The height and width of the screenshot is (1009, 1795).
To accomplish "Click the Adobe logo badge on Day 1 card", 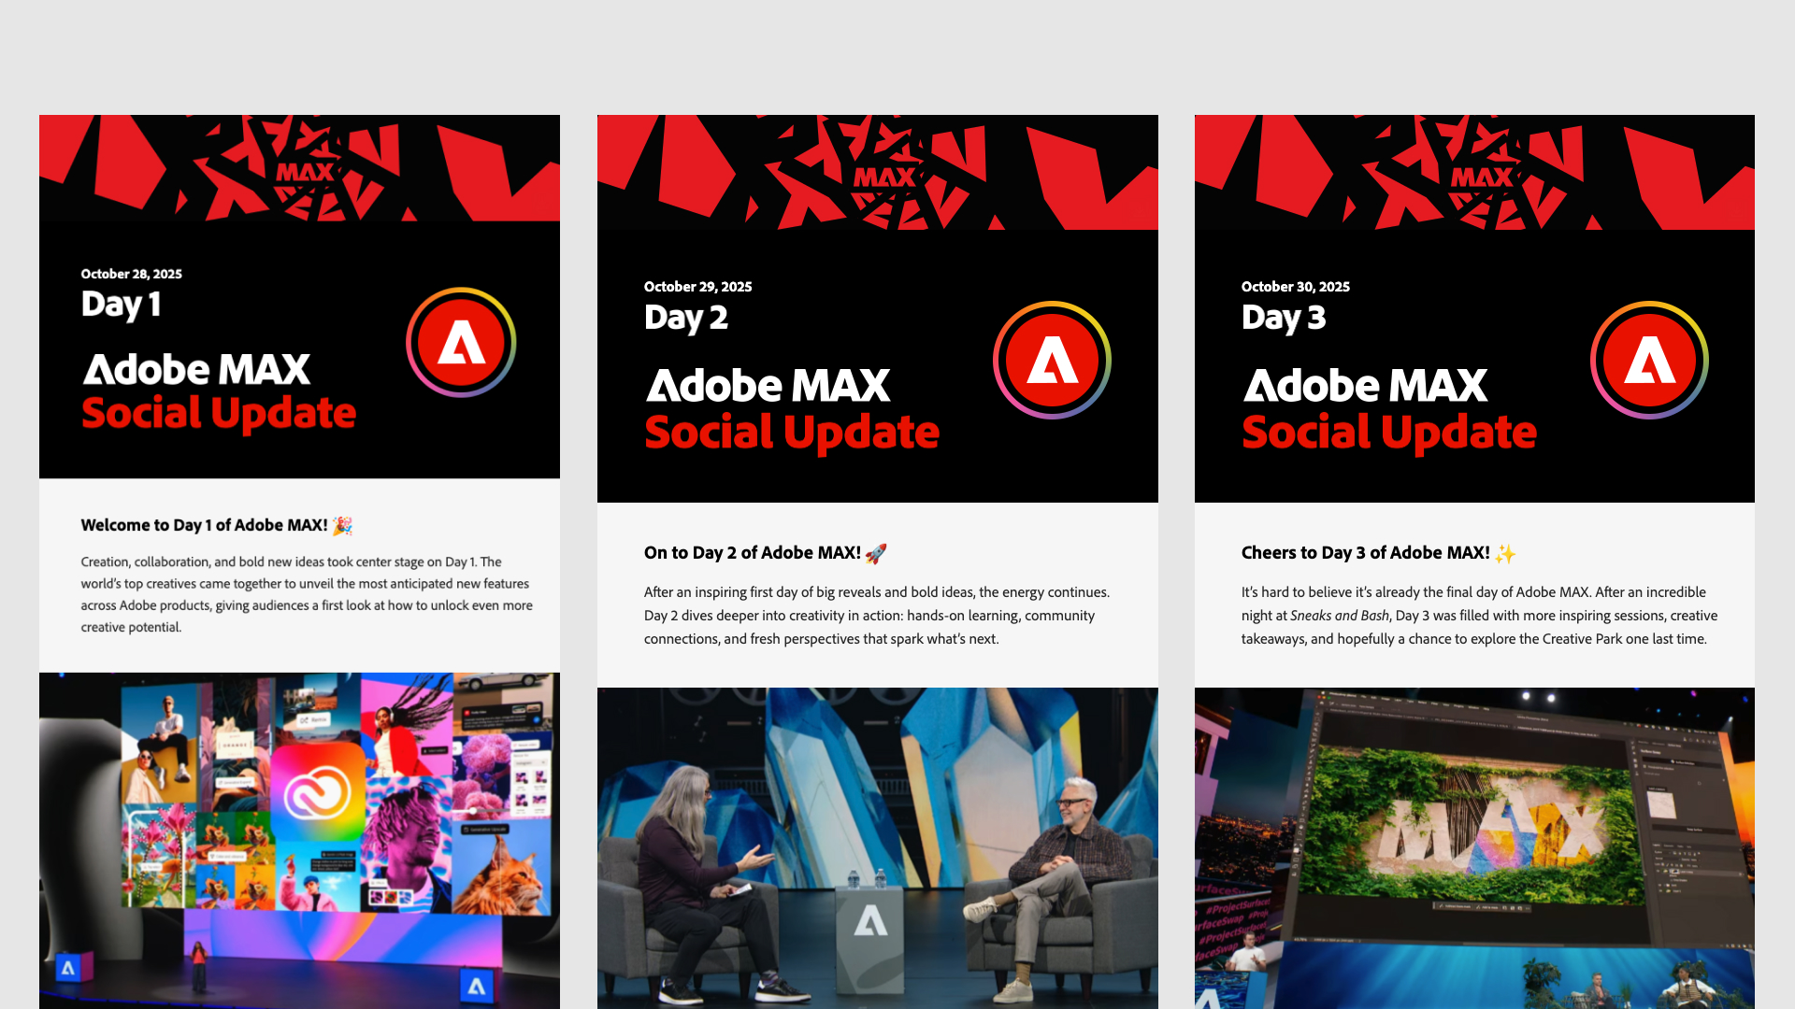I will [461, 342].
